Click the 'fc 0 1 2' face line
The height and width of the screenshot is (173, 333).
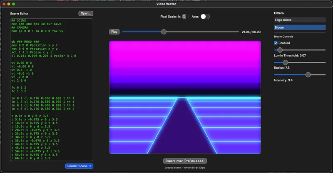coord(19,88)
